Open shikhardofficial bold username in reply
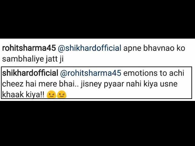The image size is (195, 146). tap(30, 73)
